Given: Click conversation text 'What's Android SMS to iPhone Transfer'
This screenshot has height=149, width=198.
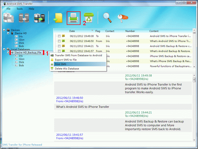Looking at the screenshot, I should tap(82, 107).
